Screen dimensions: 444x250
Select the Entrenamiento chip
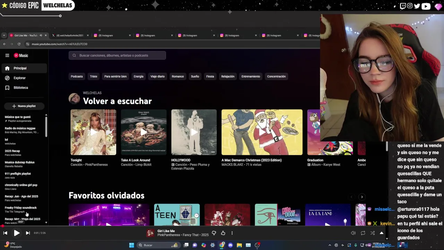(x=251, y=76)
